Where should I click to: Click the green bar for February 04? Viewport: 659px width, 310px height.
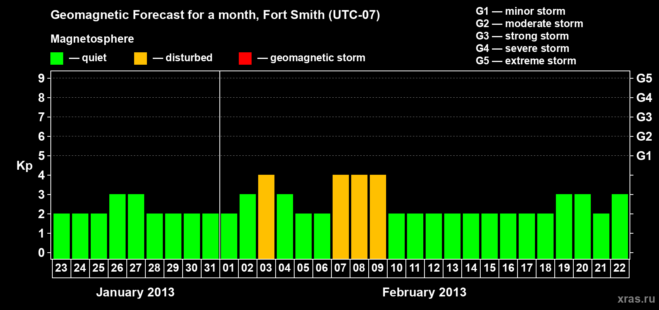point(285,226)
